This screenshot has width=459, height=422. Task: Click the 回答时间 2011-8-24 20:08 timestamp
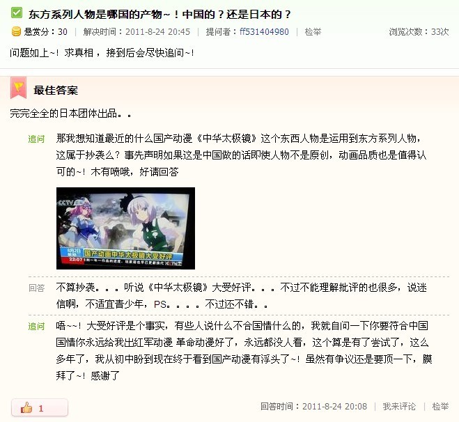click(313, 406)
